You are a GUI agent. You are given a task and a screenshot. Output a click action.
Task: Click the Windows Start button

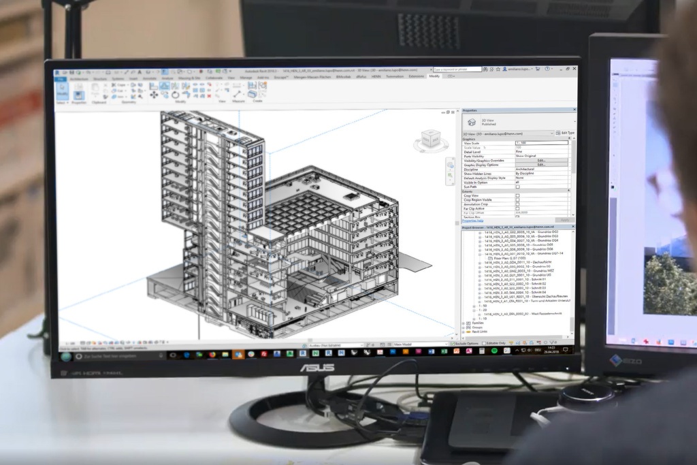pyautogui.click(x=66, y=356)
